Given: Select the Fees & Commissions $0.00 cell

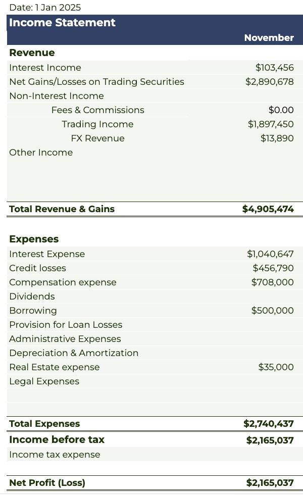Looking at the screenshot, I should coord(281,110).
